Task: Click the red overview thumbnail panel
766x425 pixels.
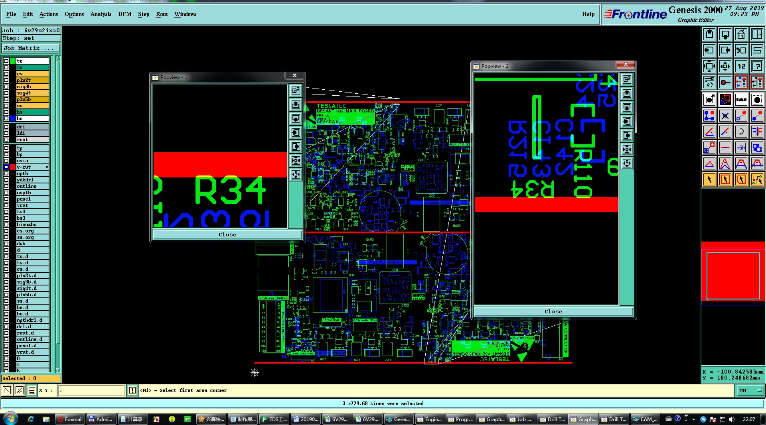Action: click(733, 273)
